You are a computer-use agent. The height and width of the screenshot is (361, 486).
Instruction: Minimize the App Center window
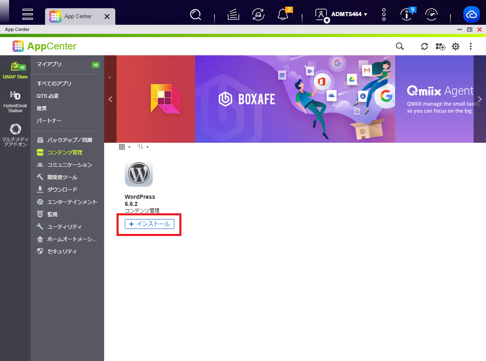(x=460, y=29)
